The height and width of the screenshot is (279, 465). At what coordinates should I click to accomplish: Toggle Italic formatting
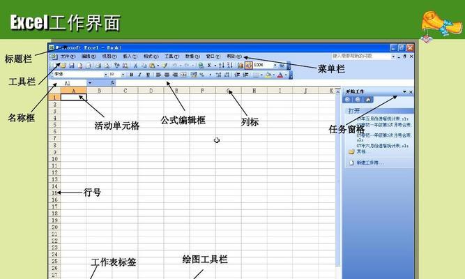tap(139, 75)
